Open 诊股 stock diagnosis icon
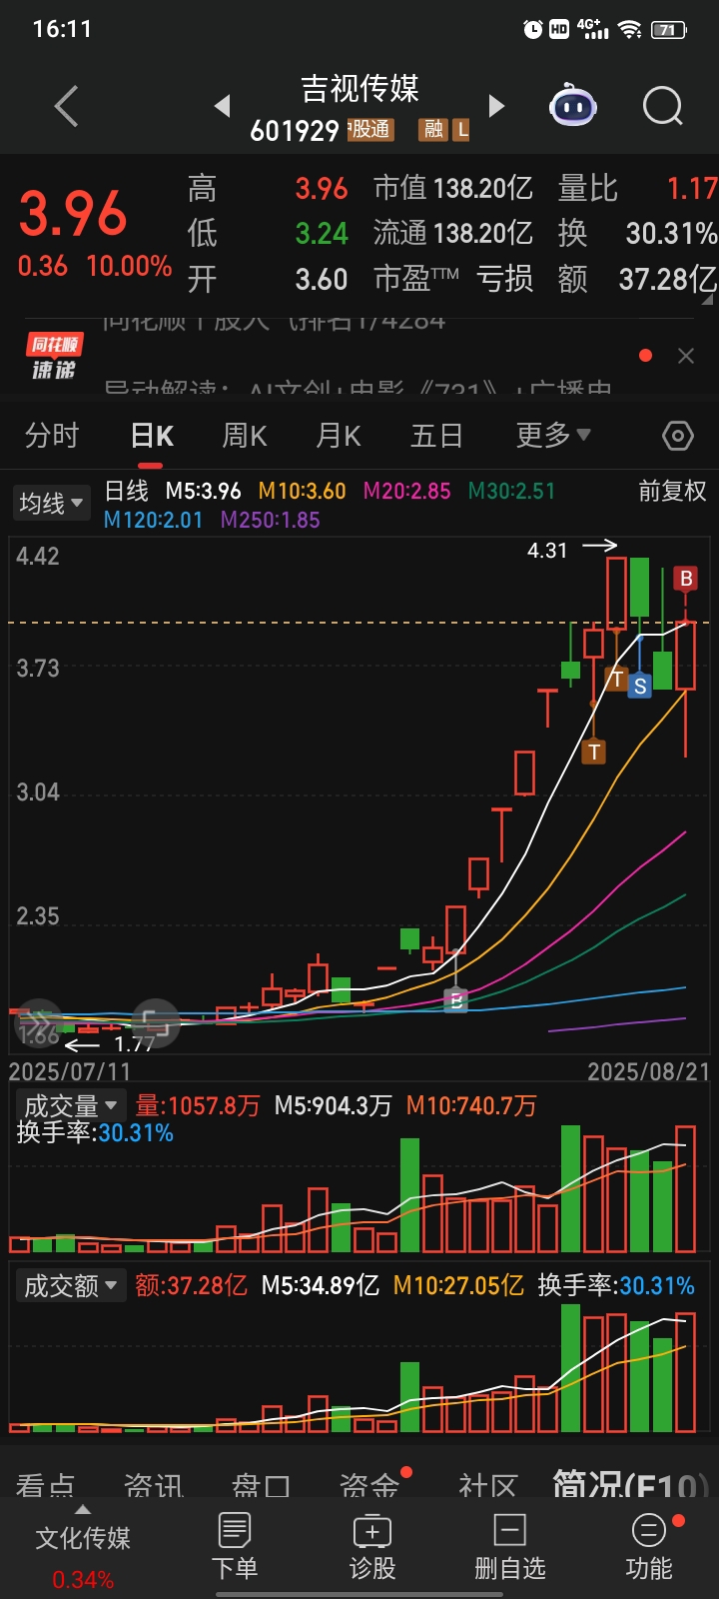The width and height of the screenshot is (719, 1599). point(372,1546)
